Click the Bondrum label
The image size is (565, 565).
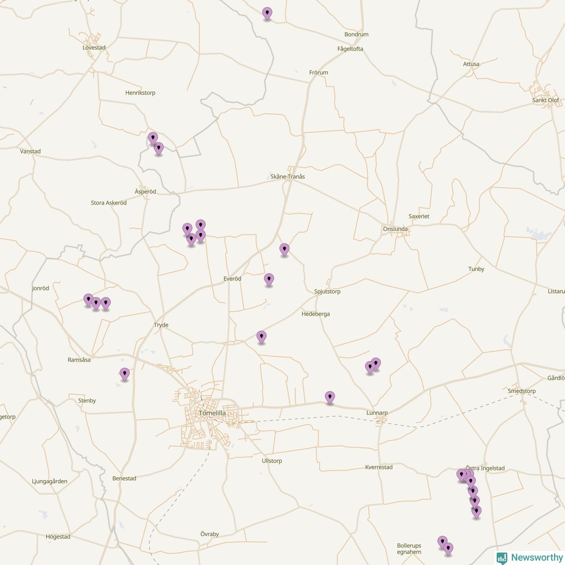coord(356,34)
